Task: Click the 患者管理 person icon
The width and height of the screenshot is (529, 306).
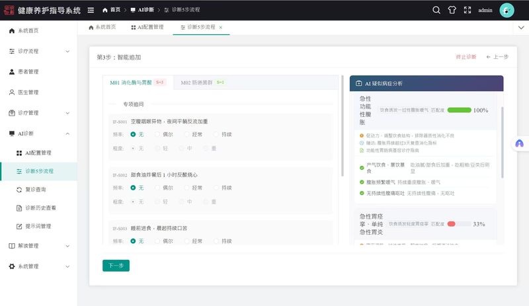Action: (12, 72)
